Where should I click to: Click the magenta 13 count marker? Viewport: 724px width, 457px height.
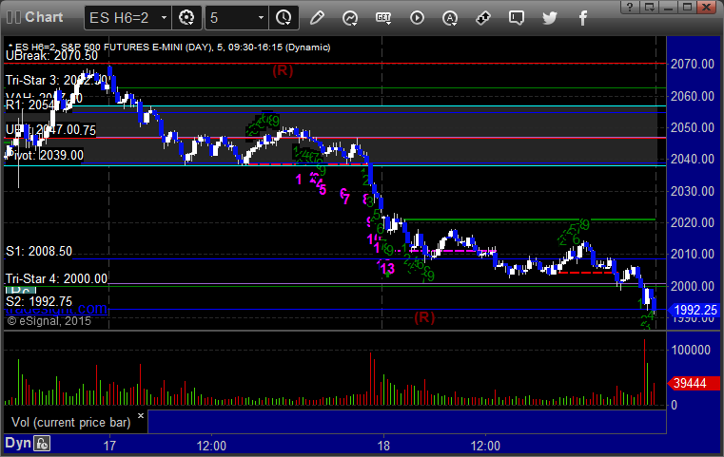coord(387,268)
